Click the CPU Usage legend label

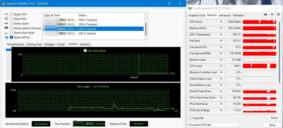83,87
